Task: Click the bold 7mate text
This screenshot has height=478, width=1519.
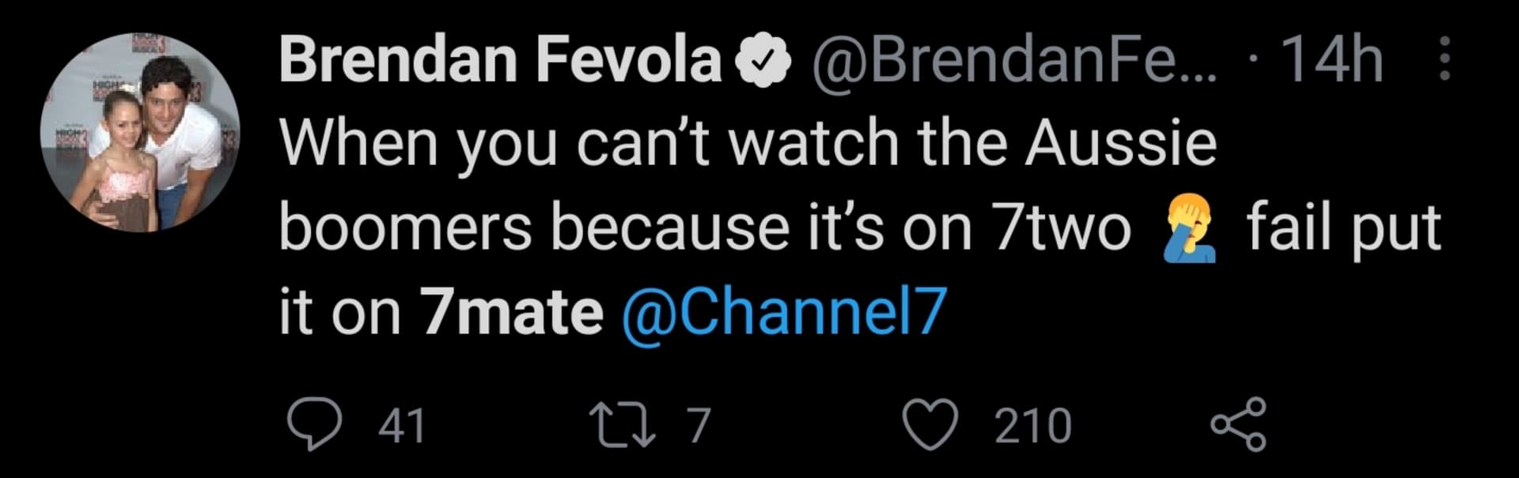Action: pyautogui.click(x=512, y=311)
